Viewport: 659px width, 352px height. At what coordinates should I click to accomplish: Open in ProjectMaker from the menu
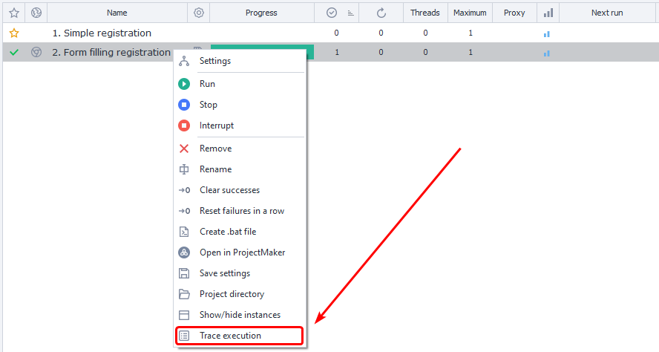click(242, 252)
